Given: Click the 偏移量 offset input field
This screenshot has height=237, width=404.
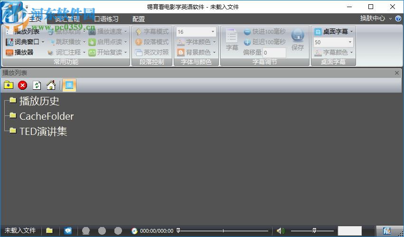Looking at the screenshot, I should 274,53.
